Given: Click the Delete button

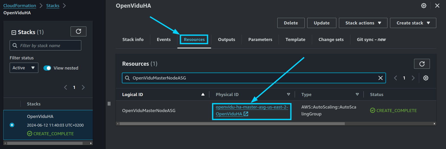Looking at the screenshot, I should (x=291, y=23).
